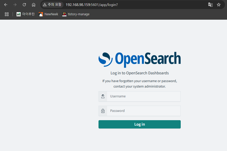Image resolution: width=227 pixels, height=151 pixels.
Task: Click 'contact your system administrator.' text
Action: click(x=140, y=87)
